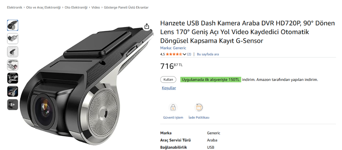Open the Oto Elektroniği breadcrumb
This screenshot has width=342, height=150.
(76, 7)
